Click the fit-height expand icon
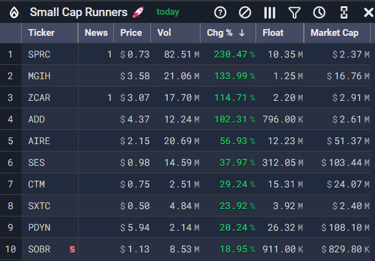The height and width of the screenshot is (261, 375). point(344,12)
